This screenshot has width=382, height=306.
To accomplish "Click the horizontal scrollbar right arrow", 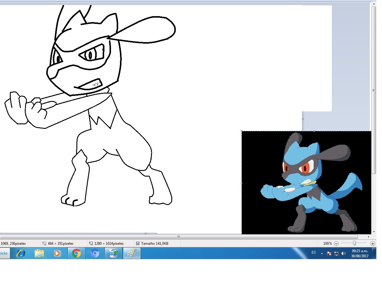I will (x=369, y=237).
